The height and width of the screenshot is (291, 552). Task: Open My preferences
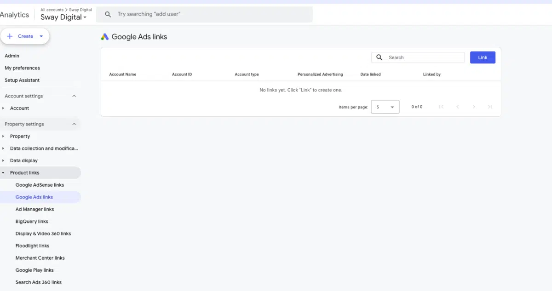click(x=22, y=68)
